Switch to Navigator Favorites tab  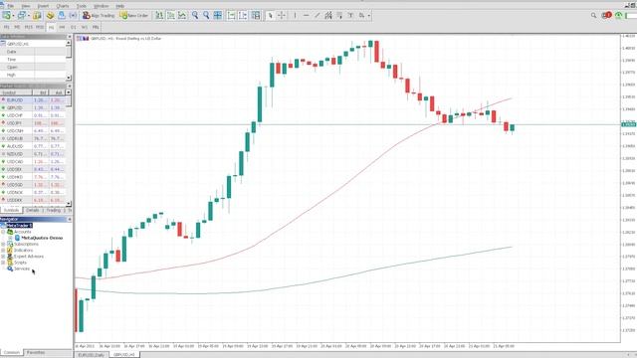click(36, 353)
